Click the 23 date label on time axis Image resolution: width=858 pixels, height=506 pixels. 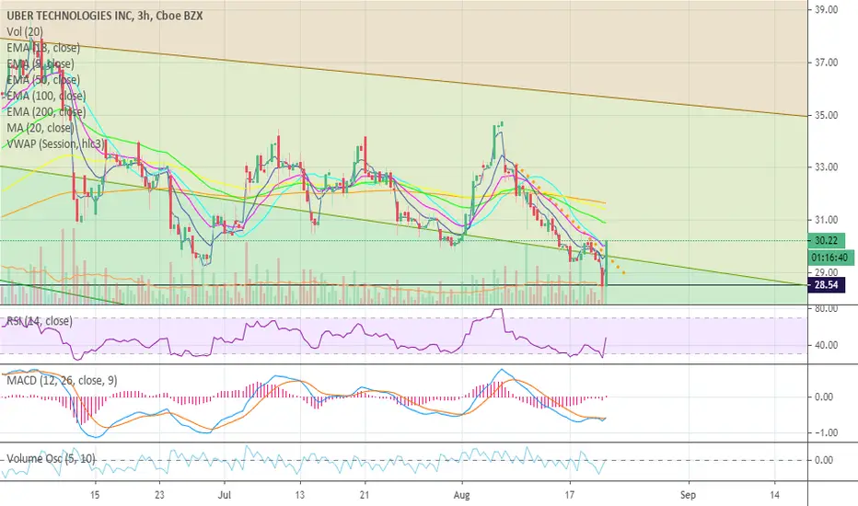click(159, 495)
